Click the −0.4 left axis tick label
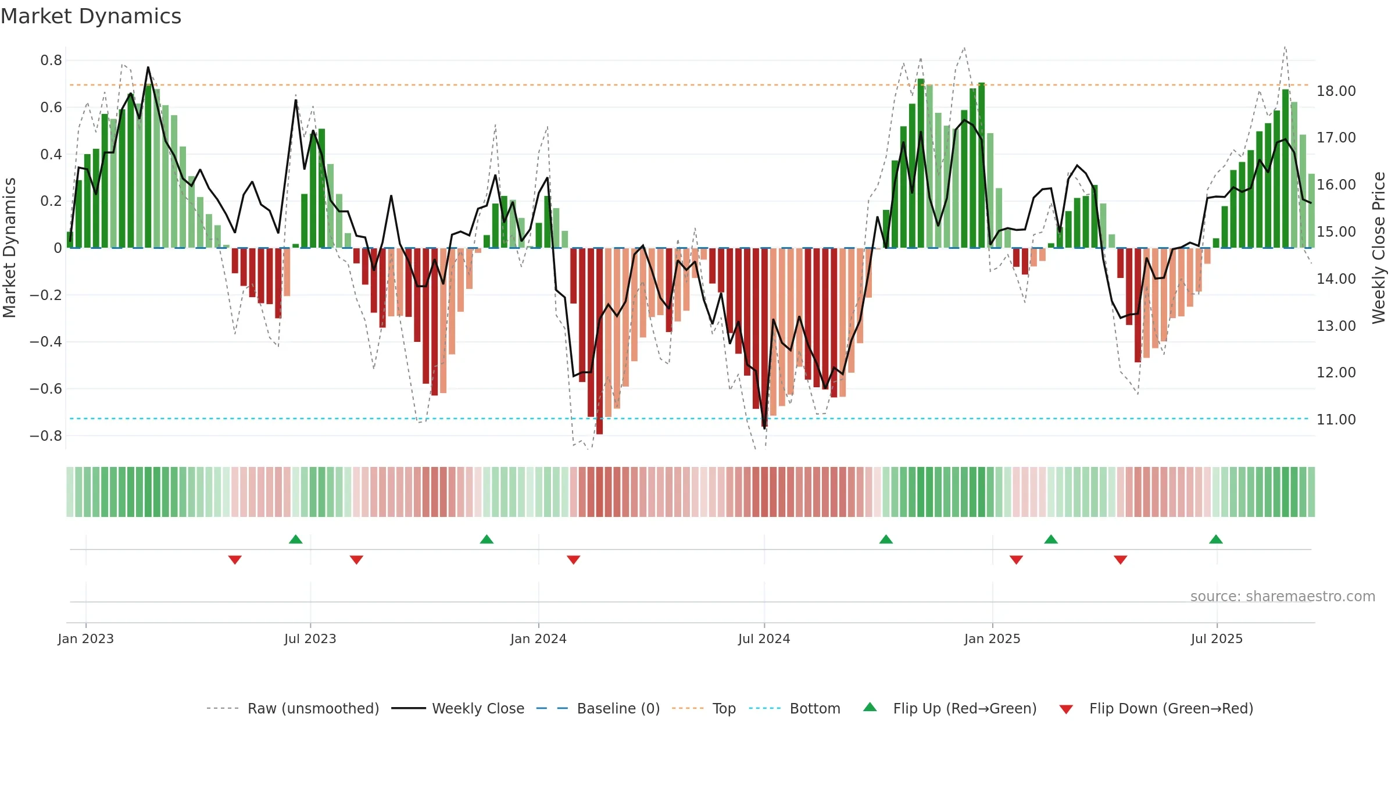Viewport: 1395px width, 785px height. (x=46, y=342)
